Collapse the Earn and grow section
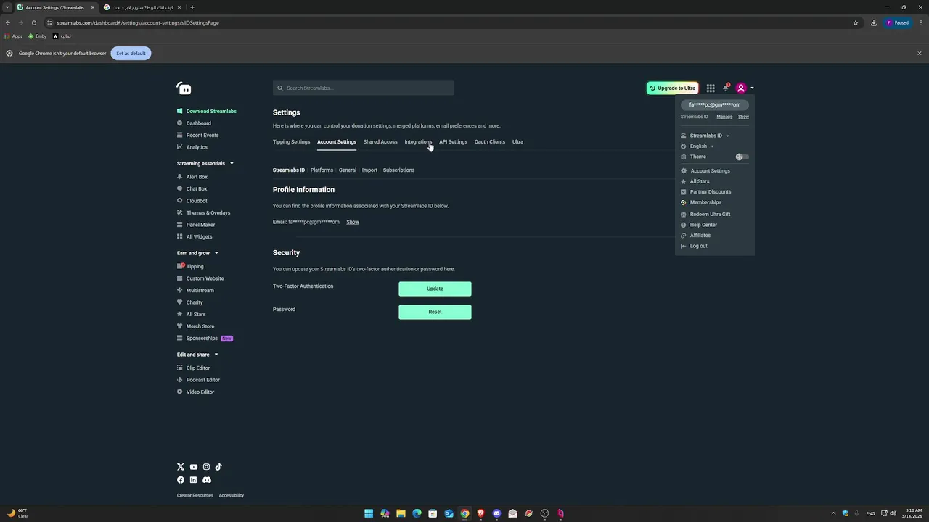Screen dimensions: 929x522 click(216, 253)
